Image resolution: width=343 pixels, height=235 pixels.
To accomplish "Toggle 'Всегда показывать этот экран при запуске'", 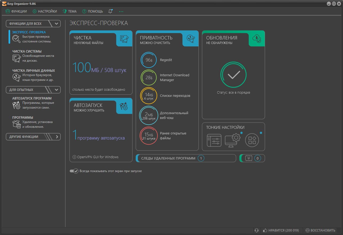I will [x=74, y=171].
